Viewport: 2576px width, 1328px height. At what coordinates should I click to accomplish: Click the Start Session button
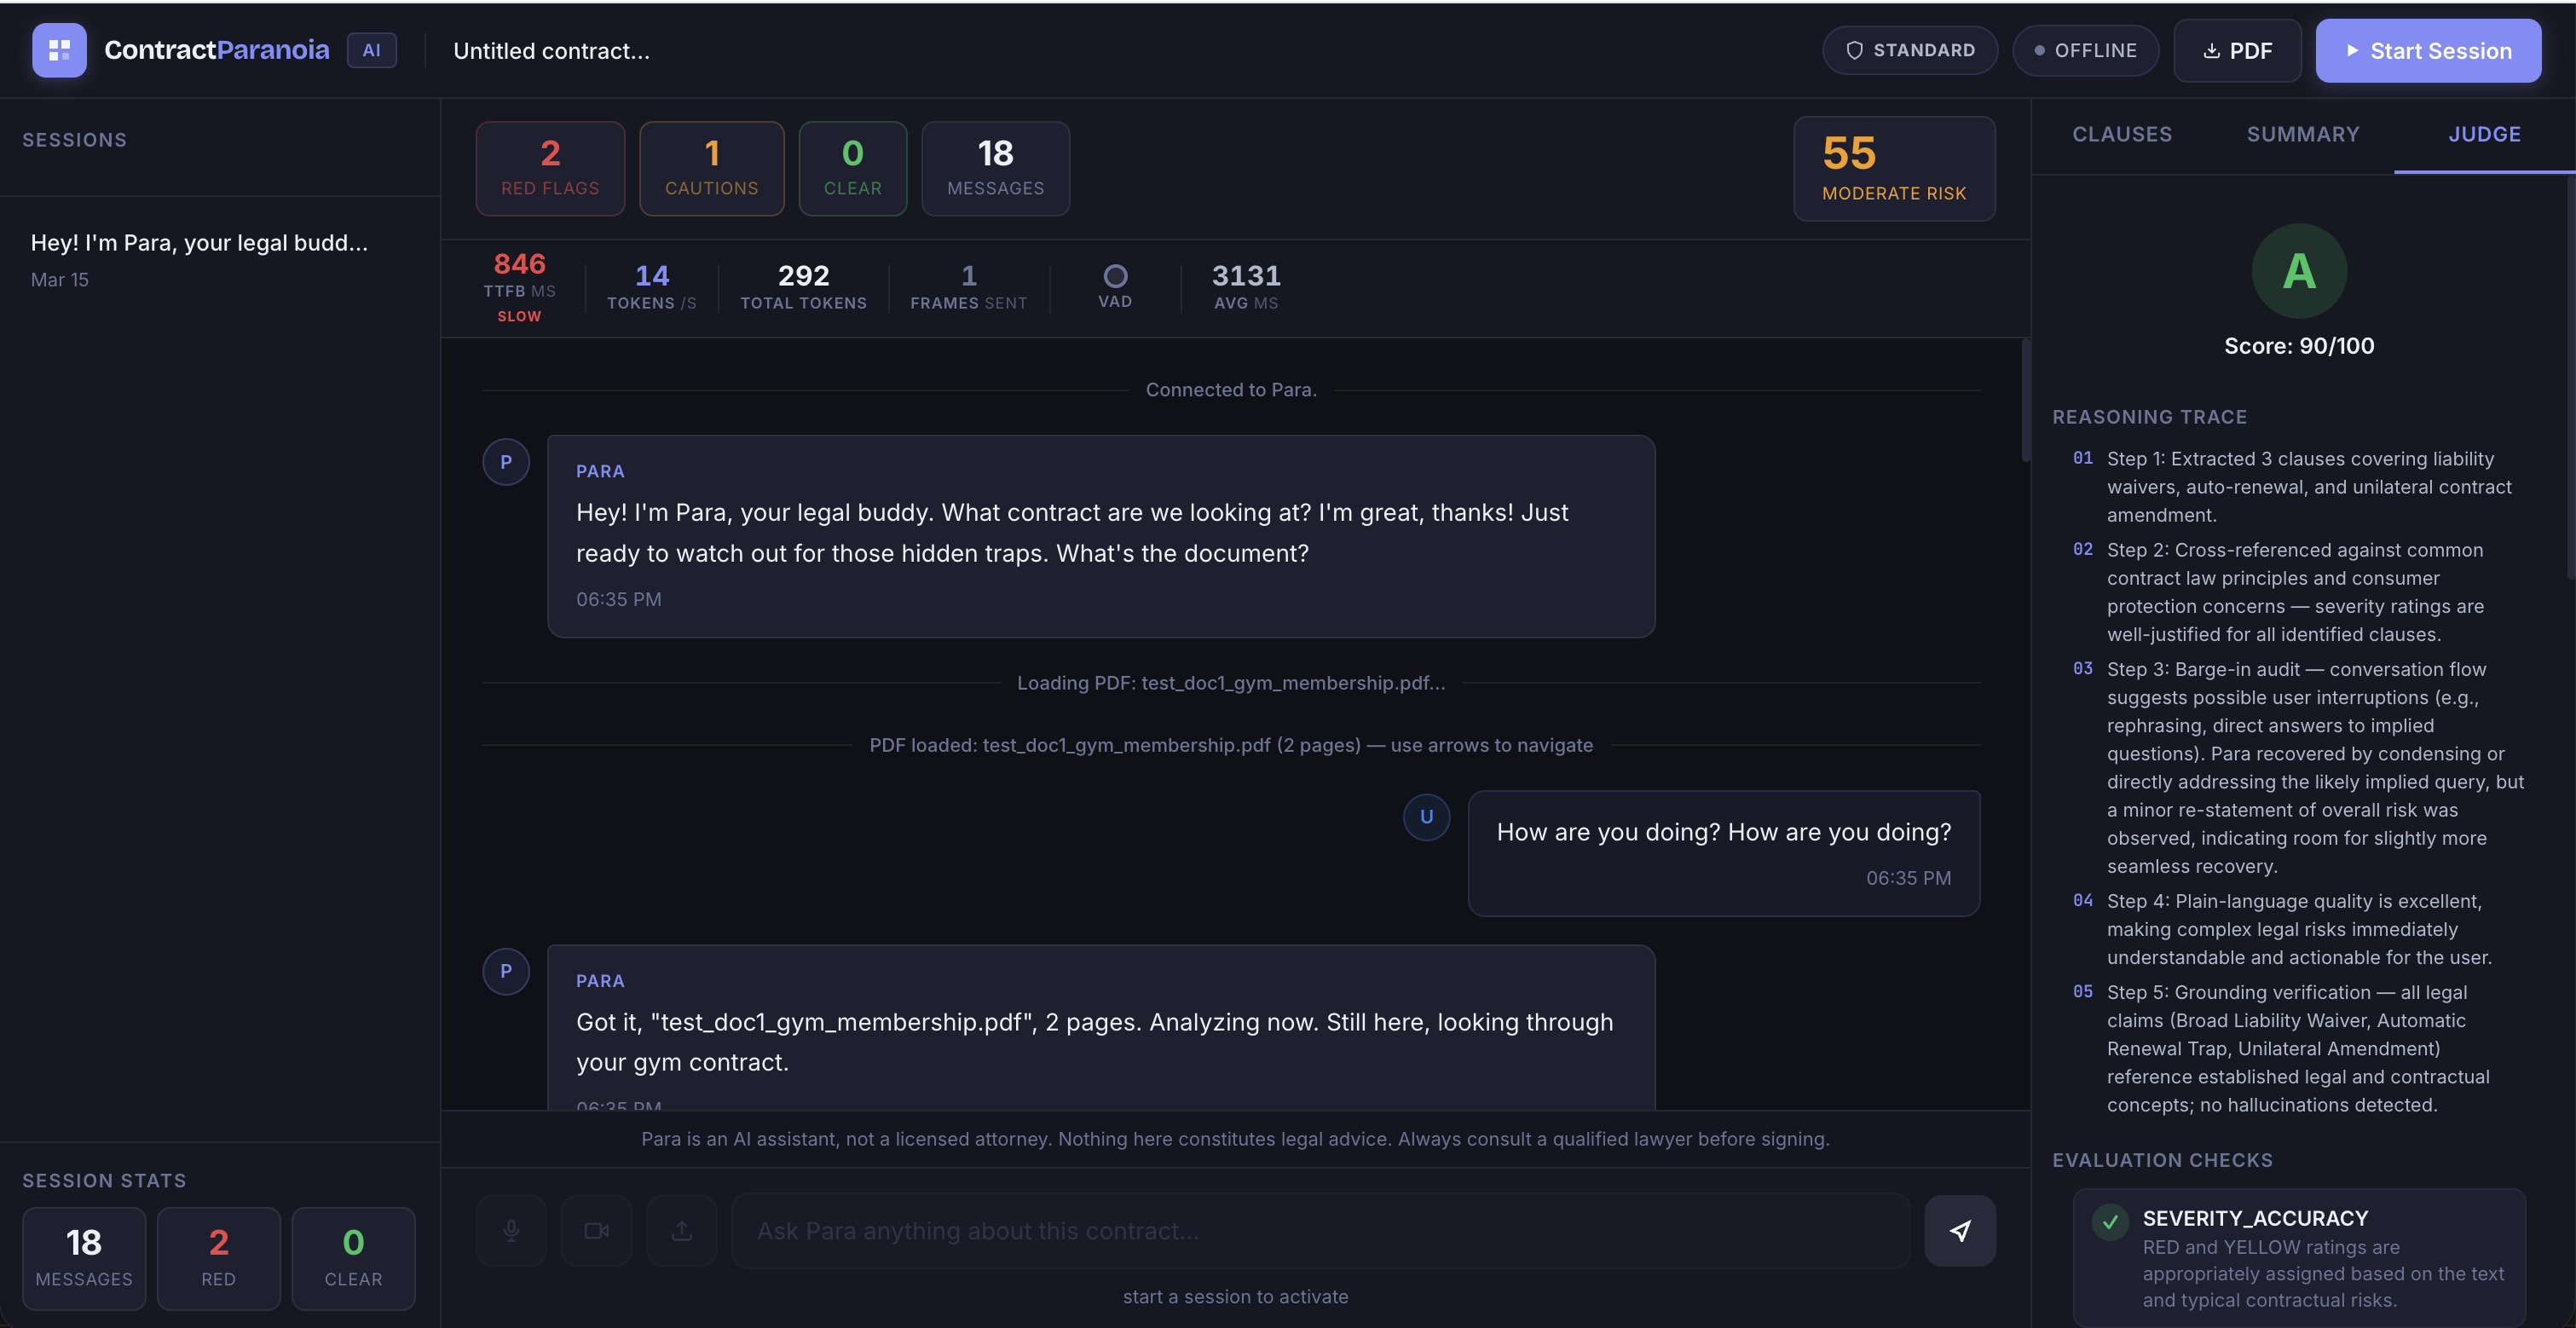[2428, 50]
